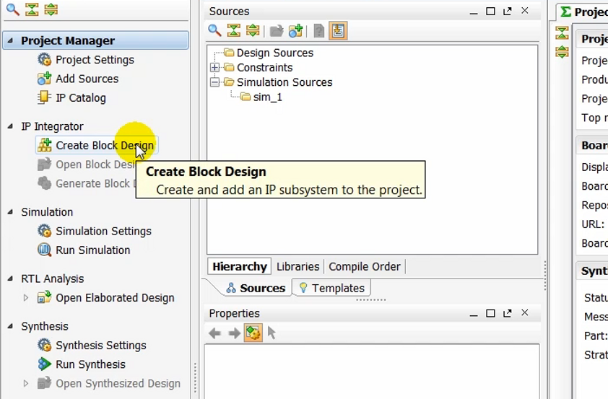Switch to the Compile Order tab
608x399 pixels.
click(x=364, y=266)
